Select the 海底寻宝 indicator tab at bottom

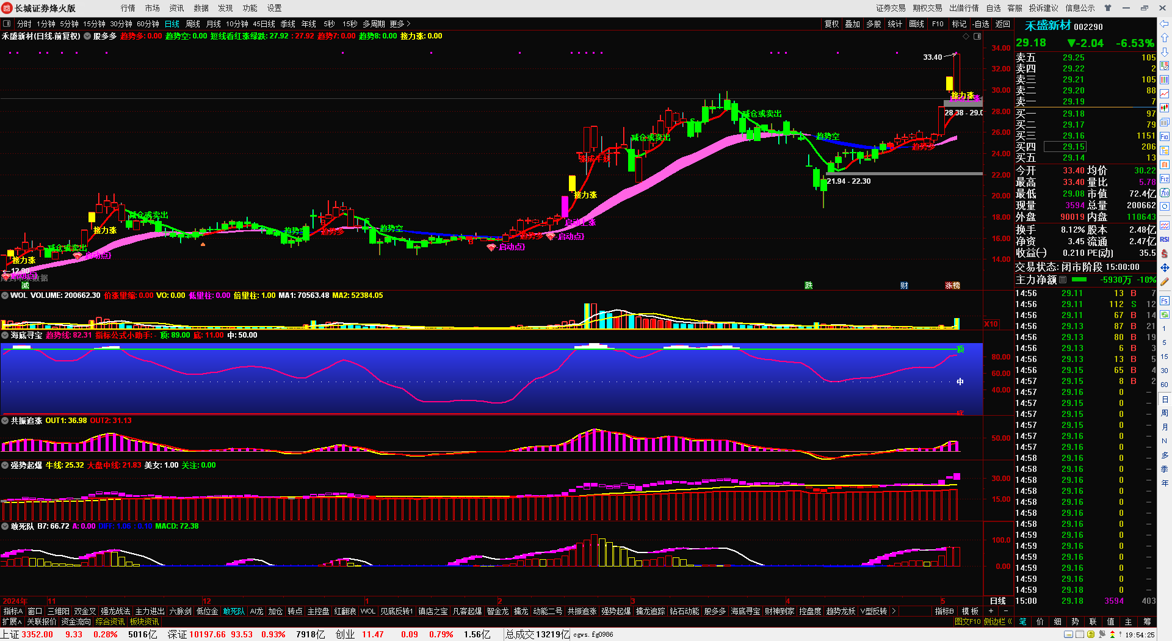point(745,611)
